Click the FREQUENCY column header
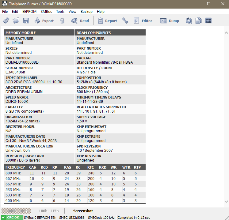Image resolution: width=229 pixels, height=220 pixels. (15, 167)
